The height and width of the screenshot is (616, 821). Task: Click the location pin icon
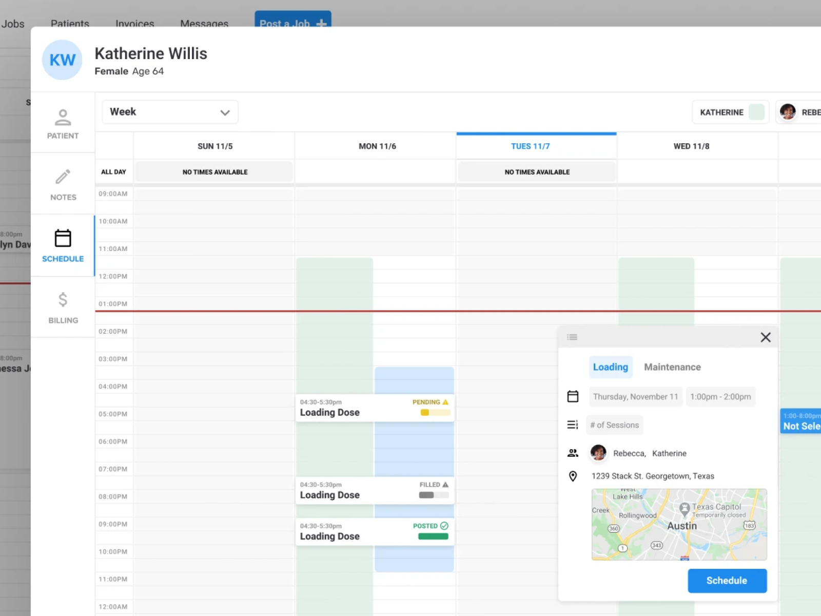(x=573, y=476)
